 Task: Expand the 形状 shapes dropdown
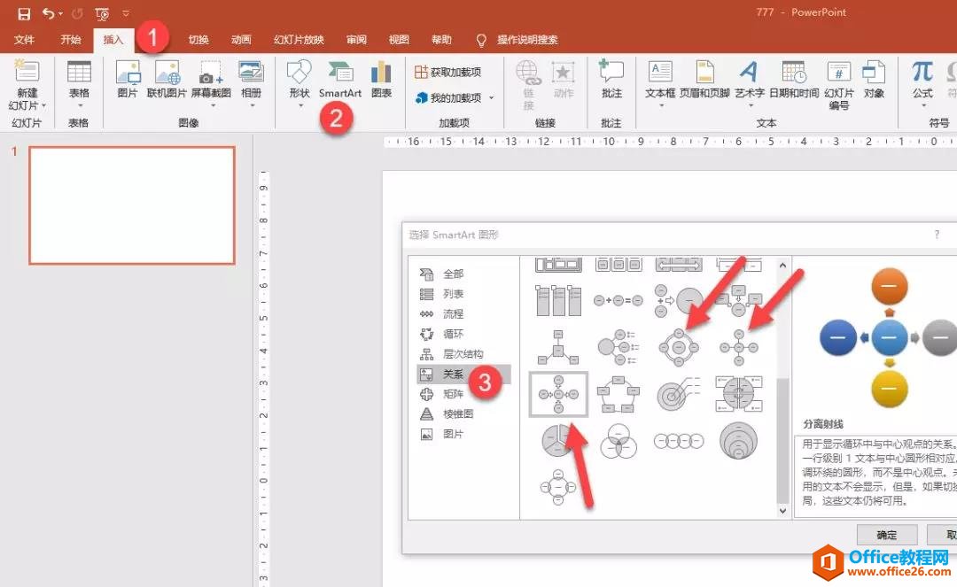300,105
